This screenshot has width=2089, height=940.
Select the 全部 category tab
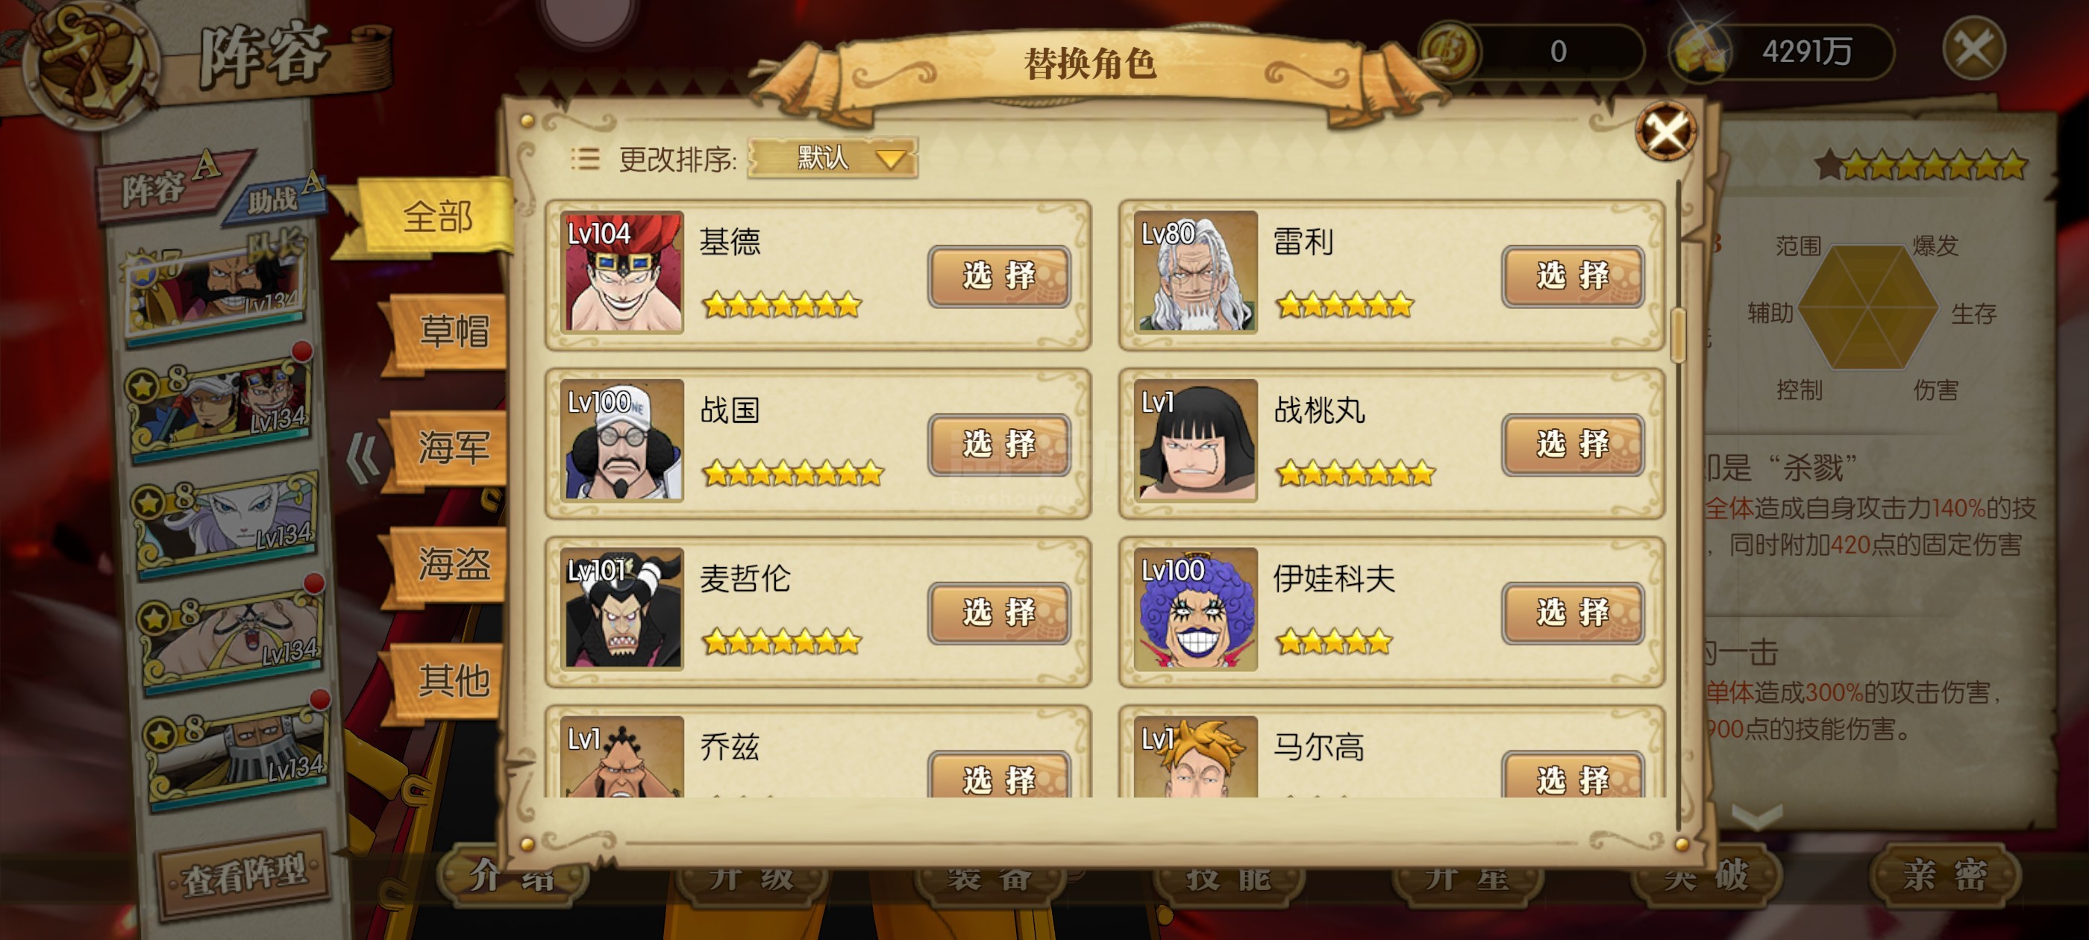pyautogui.click(x=436, y=216)
